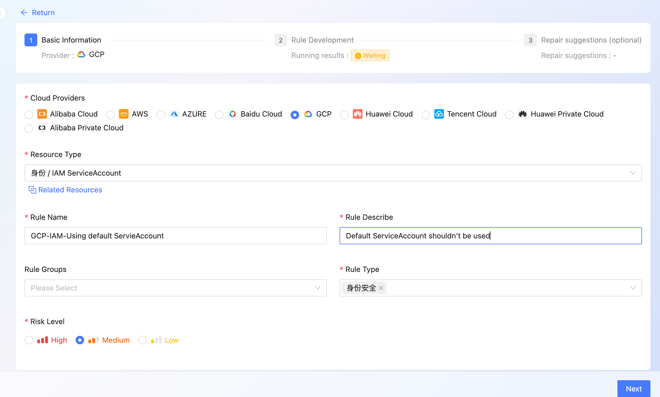Go to step 1 Basic Information

coord(71,40)
